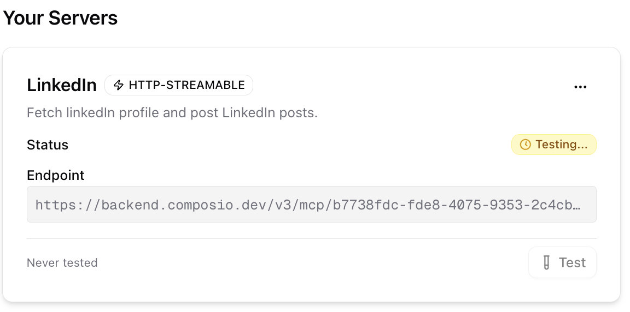Click the divider line above Never tested
This screenshot has height=312, width=630.
click(x=311, y=238)
